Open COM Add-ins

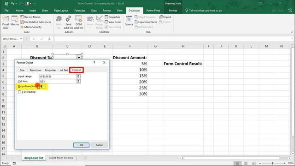coord(78,23)
